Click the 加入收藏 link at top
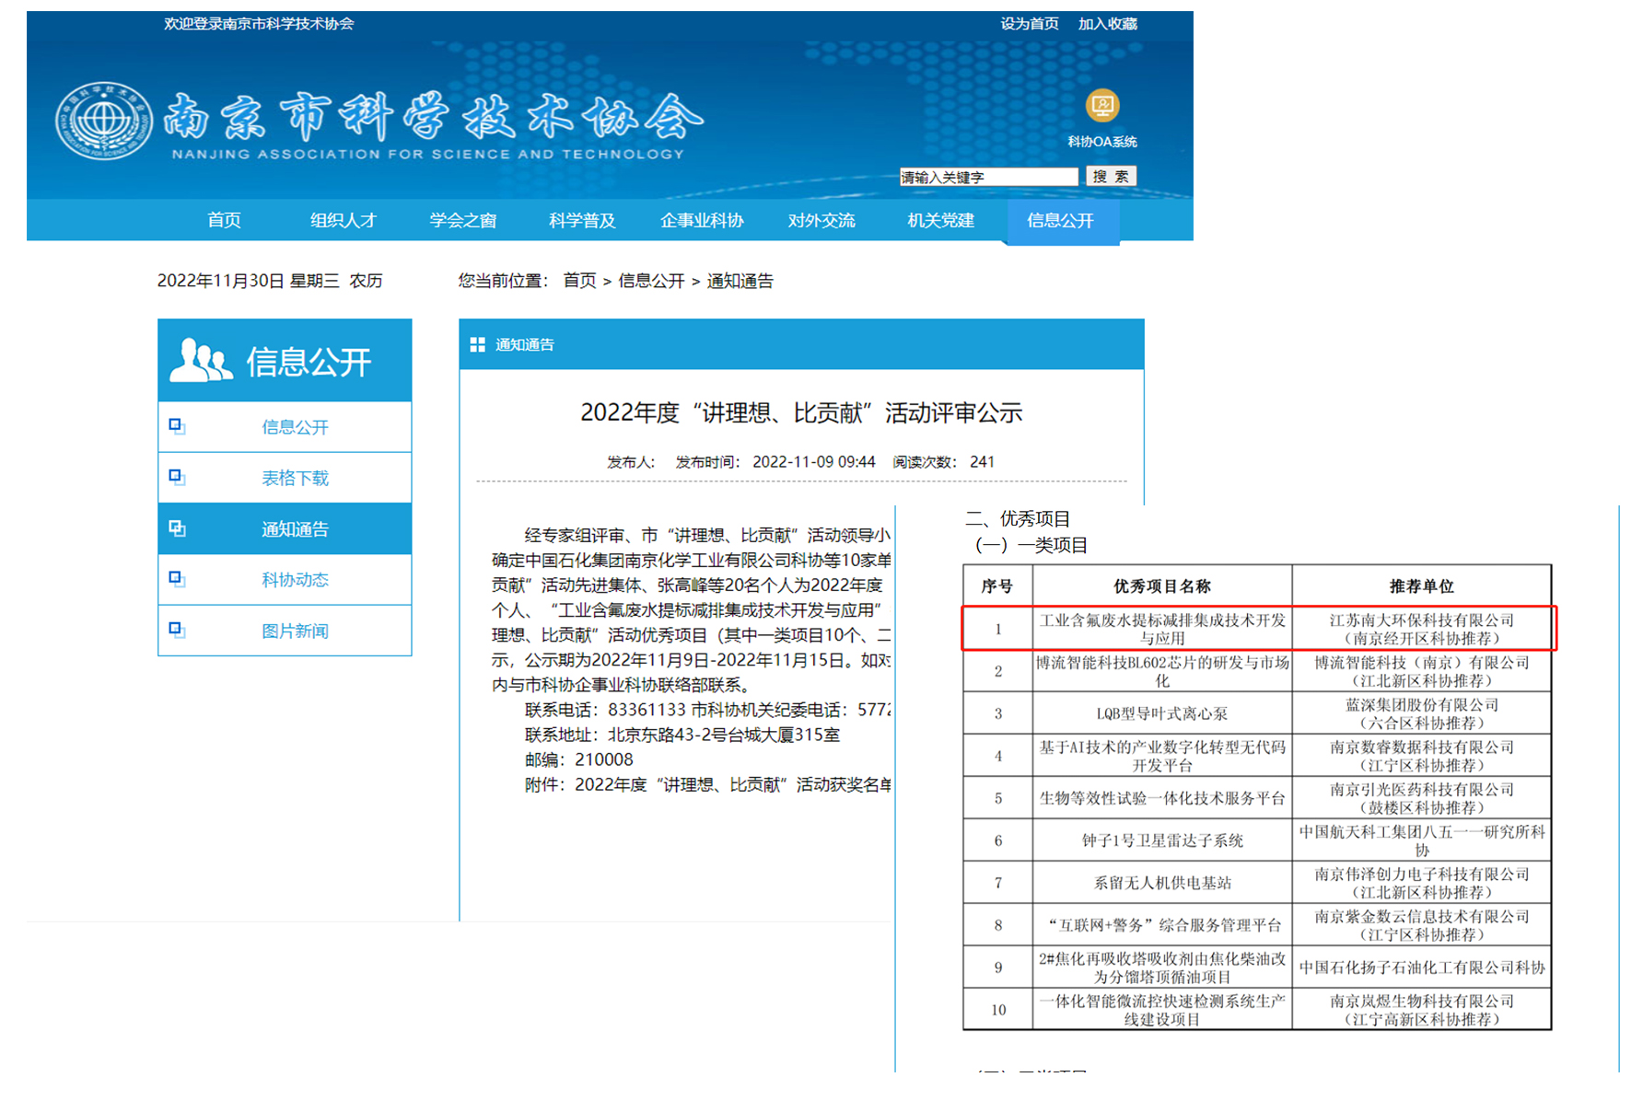This screenshot has width=1643, height=1112. click(1107, 24)
